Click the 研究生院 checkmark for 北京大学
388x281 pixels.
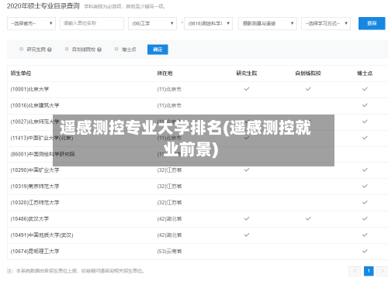(247, 89)
